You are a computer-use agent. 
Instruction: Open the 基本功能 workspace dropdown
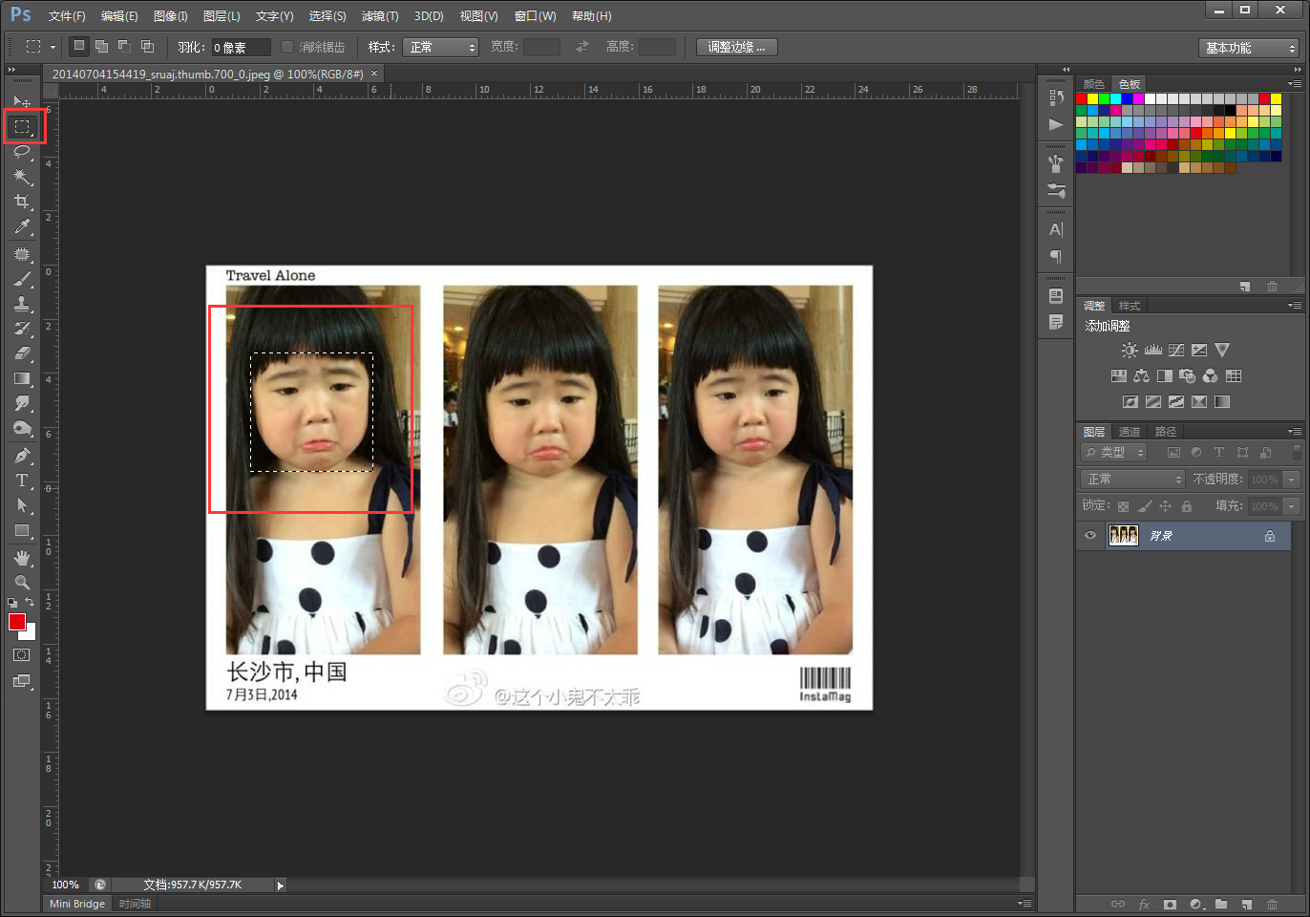pos(1249,48)
